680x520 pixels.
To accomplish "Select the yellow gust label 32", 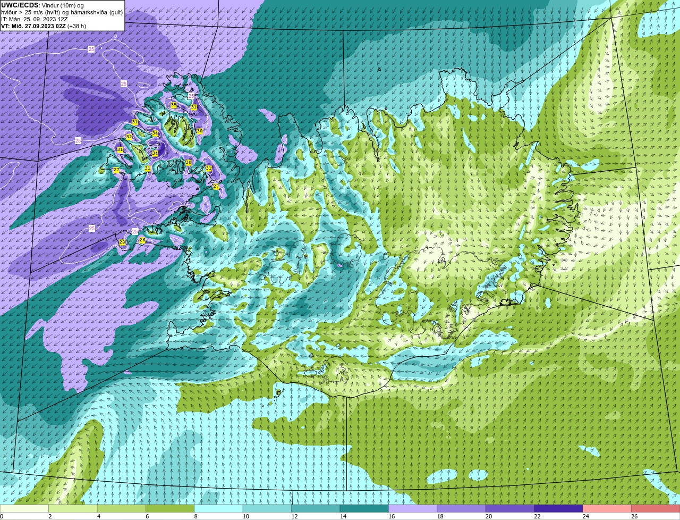I will (129, 137).
